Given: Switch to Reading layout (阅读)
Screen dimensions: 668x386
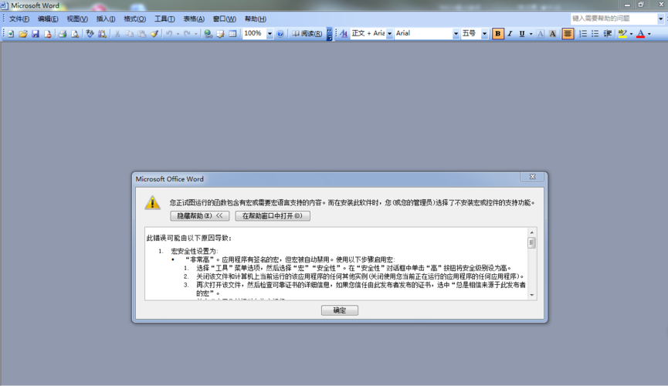Looking at the screenshot, I should (x=307, y=34).
